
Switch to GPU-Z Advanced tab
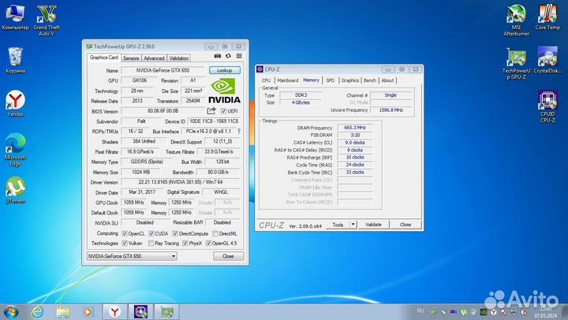point(154,58)
